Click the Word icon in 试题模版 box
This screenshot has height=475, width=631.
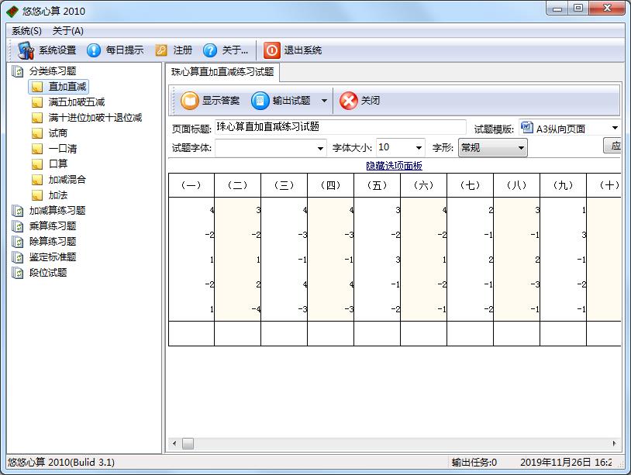click(x=527, y=128)
